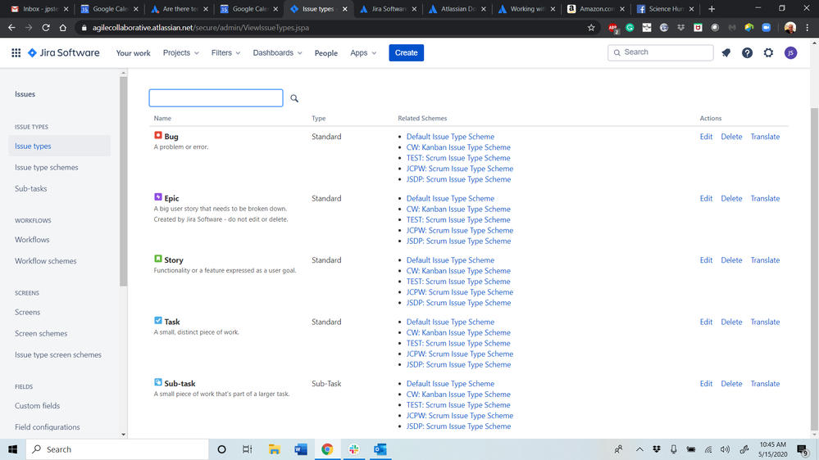Open the Jira settings gear icon
This screenshot has width=819, height=460.
pos(768,52)
